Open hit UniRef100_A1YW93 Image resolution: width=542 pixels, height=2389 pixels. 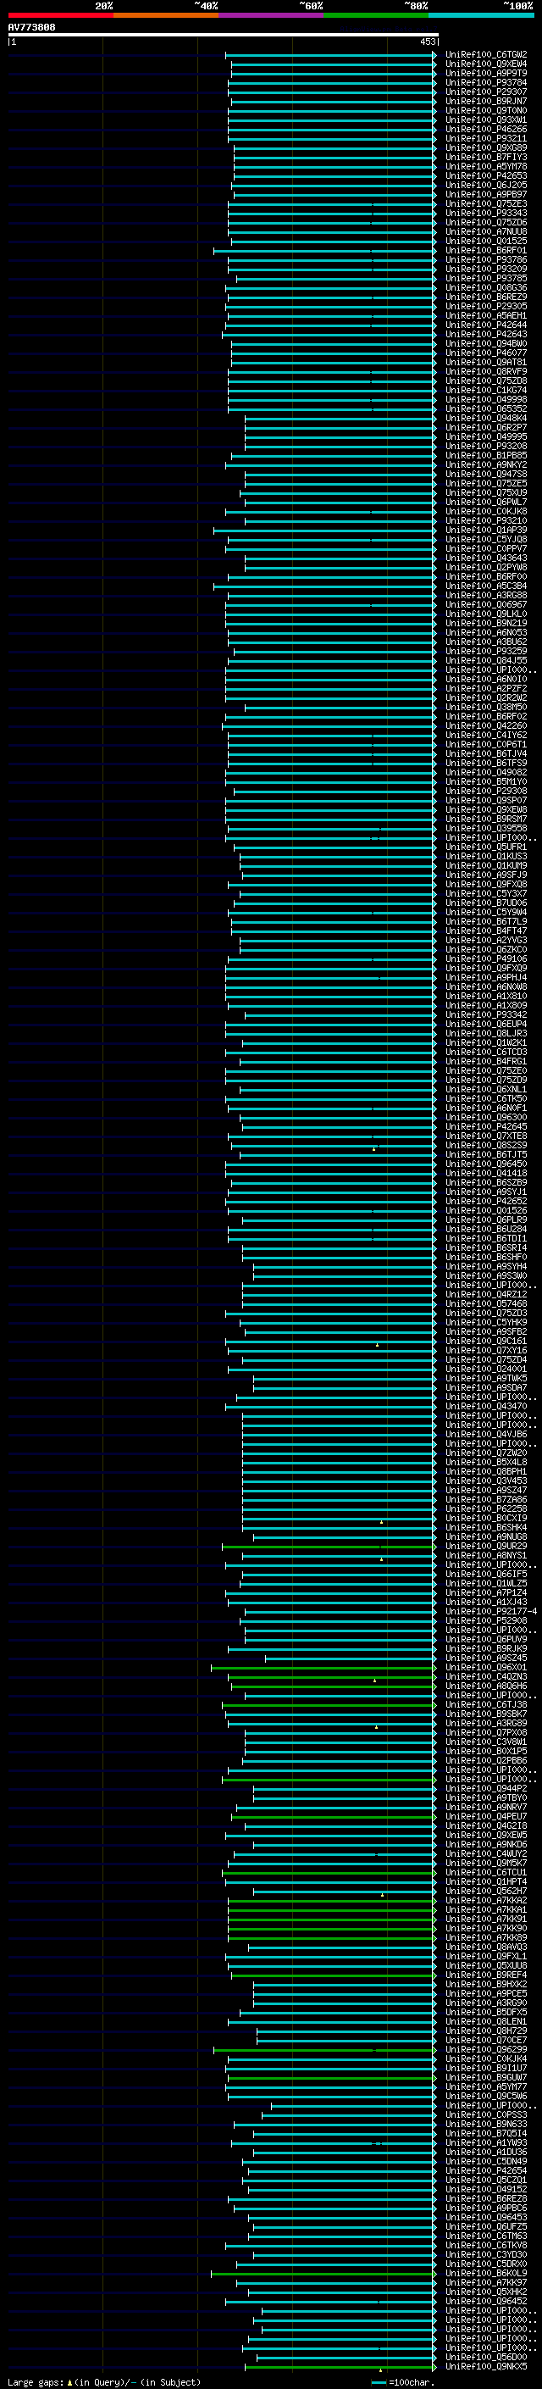point(486,2143)
